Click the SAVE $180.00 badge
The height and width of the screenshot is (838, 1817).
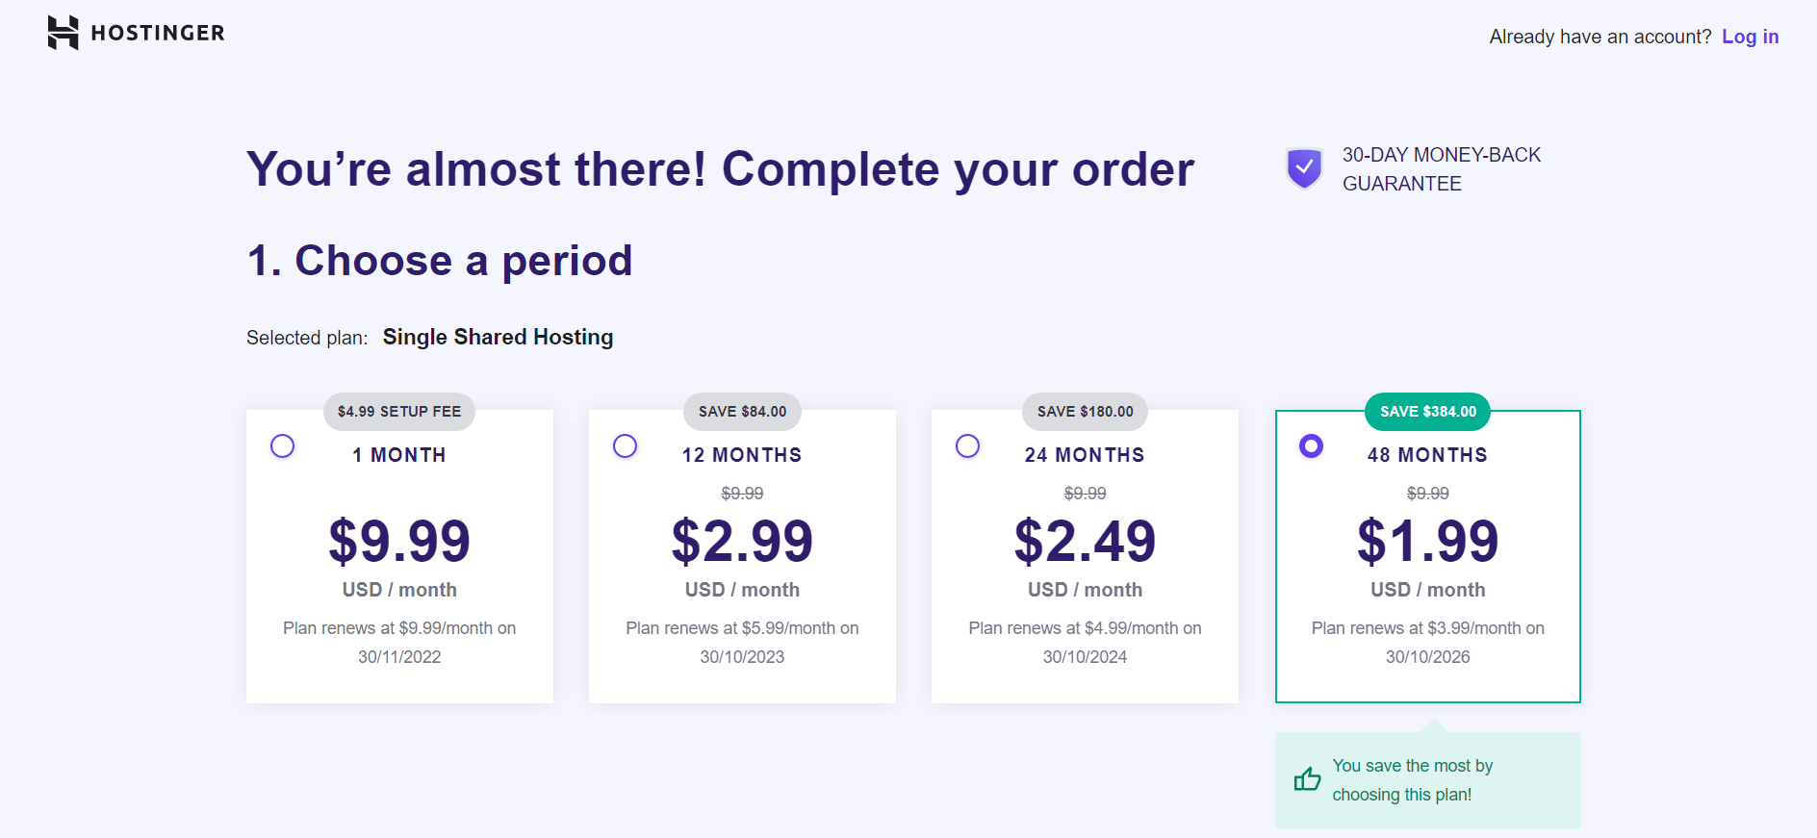pos(1085,411)
